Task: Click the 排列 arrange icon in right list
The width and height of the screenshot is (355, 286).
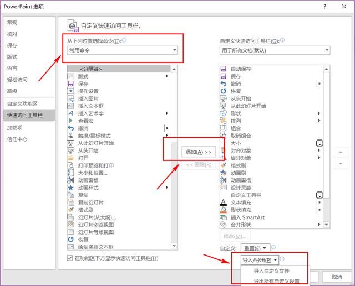Action: coord(223,121)
